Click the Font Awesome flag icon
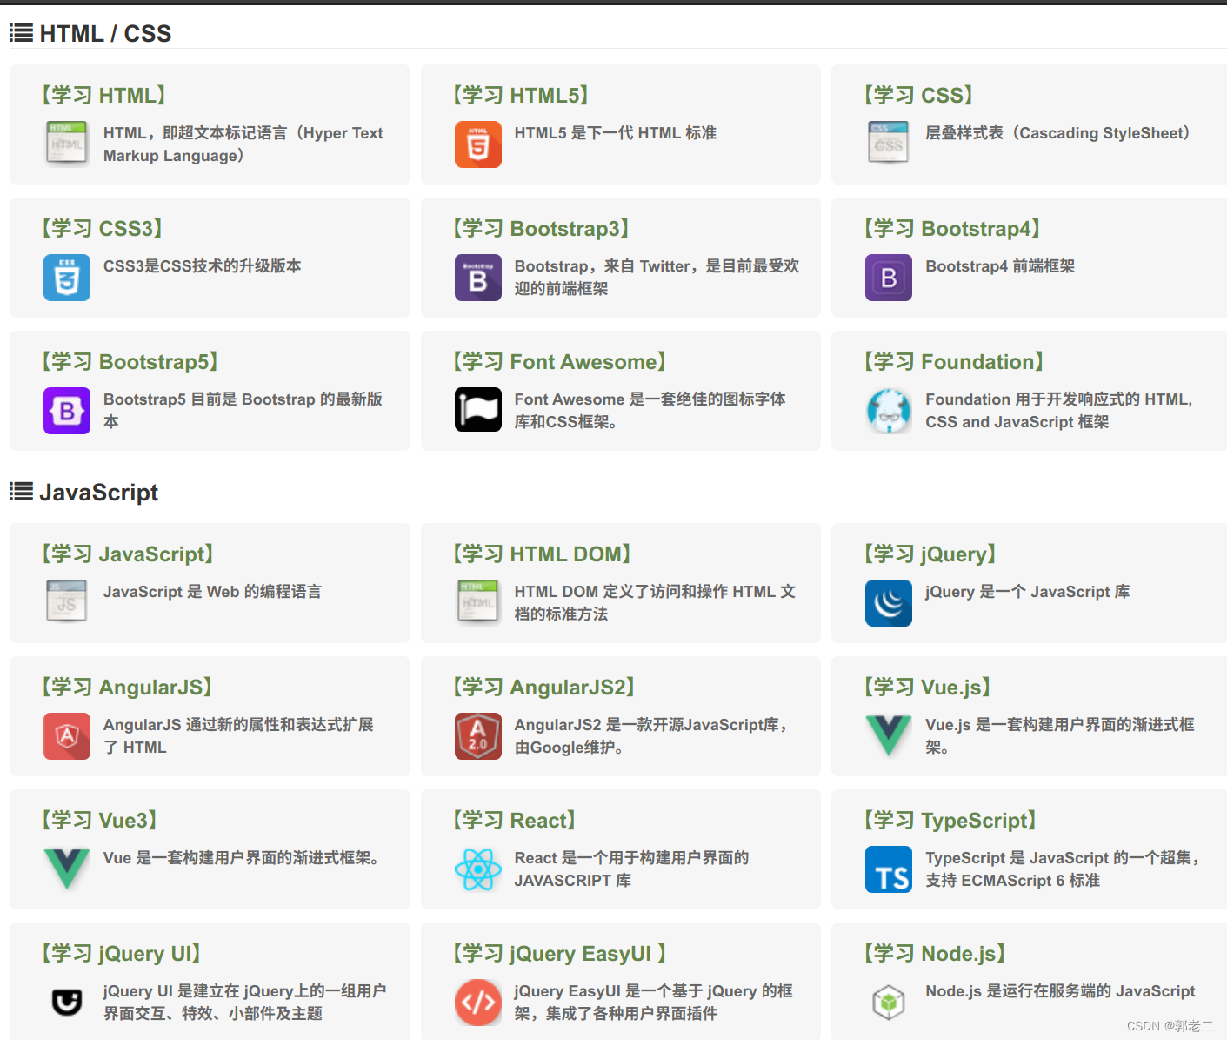The width and height of the screenshot is (1227, 1040). [x=478, y=411]
